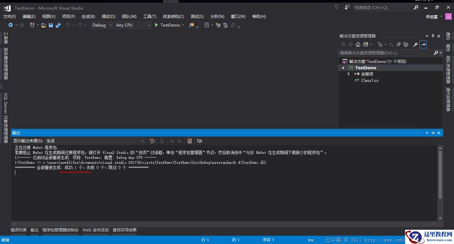Click Collapse All icon in Solution Explorer
The height and width of the screenshot is (244, 454).
398,44
